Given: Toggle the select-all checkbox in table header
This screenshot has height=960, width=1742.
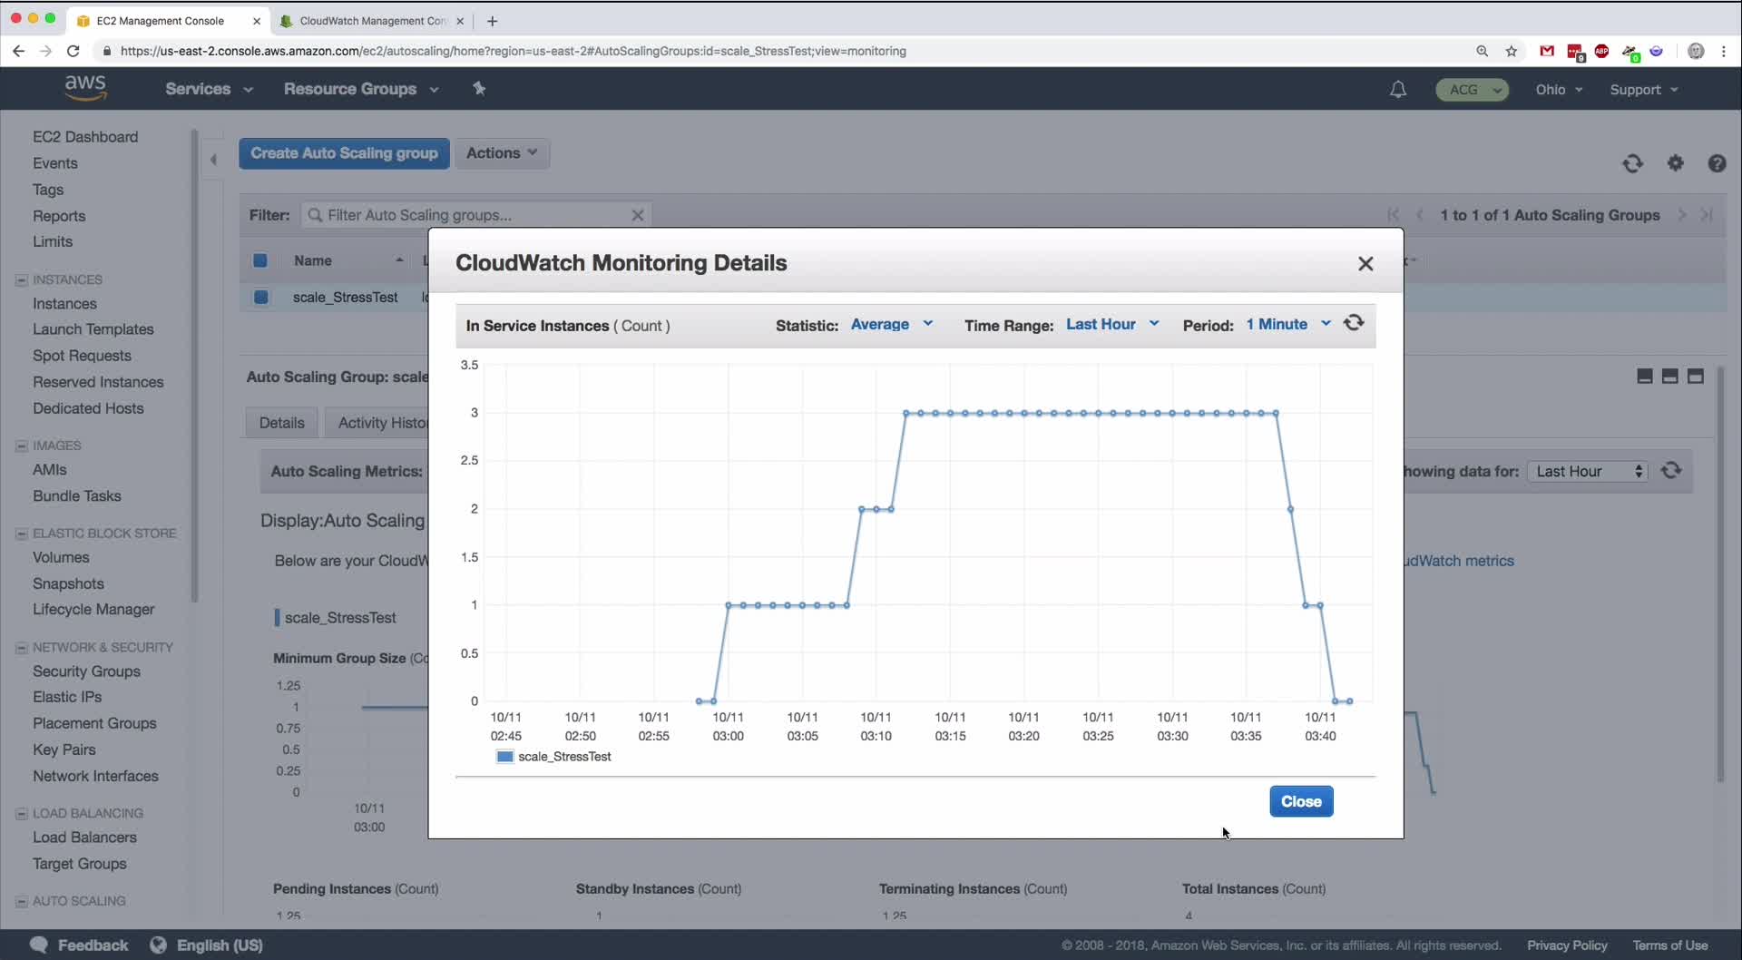Looking at the screenshot, I should 260,260.
